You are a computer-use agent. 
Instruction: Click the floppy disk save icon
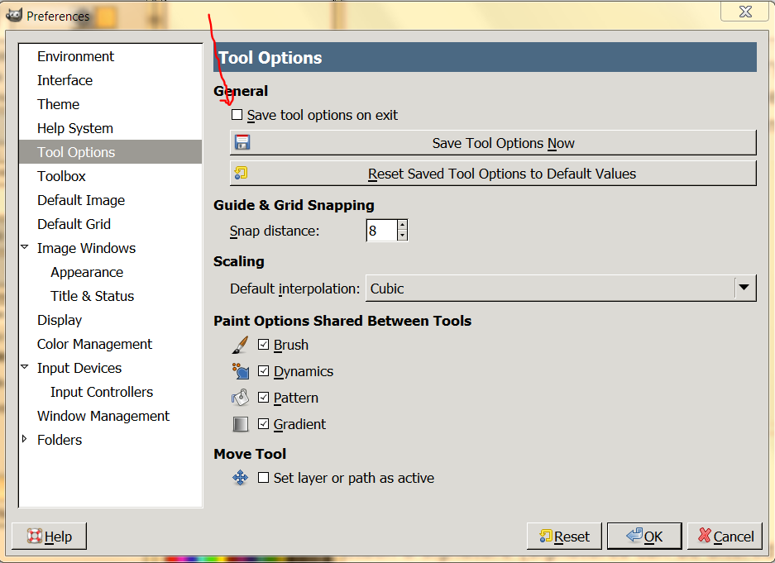coord(242,142)
